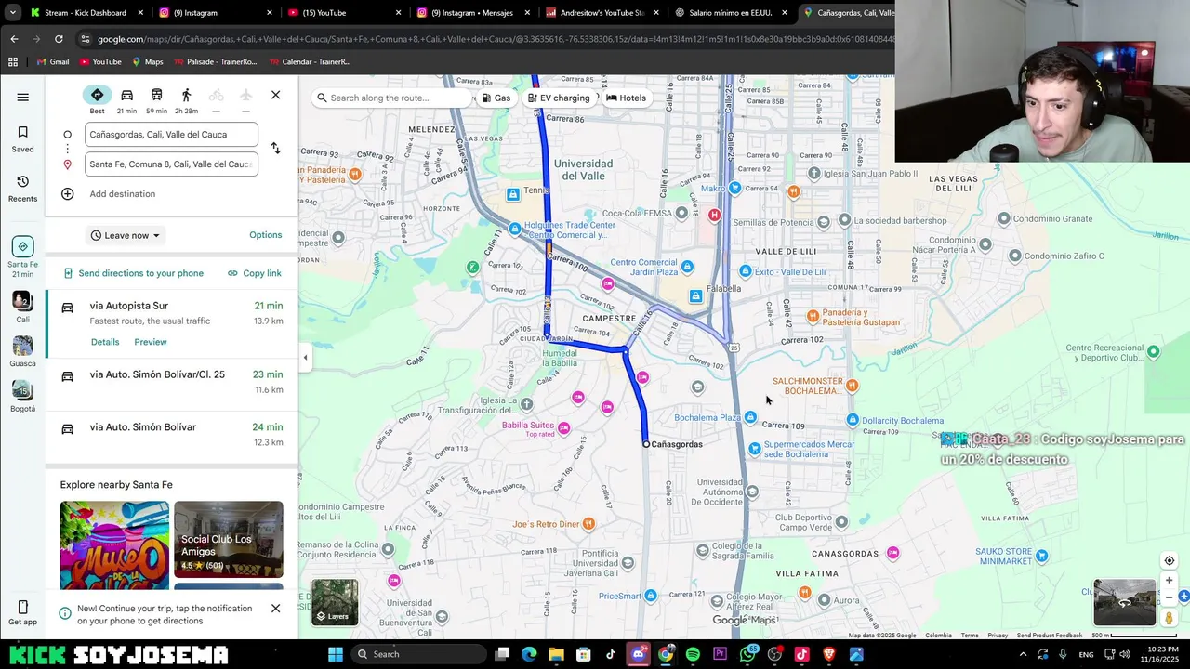Edit the Cañasgordas starting point field
Viewport: 1190px width, 669px height.
click(171, 135)
